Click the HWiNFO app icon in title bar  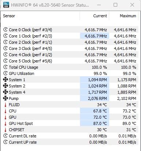[6, 5]
